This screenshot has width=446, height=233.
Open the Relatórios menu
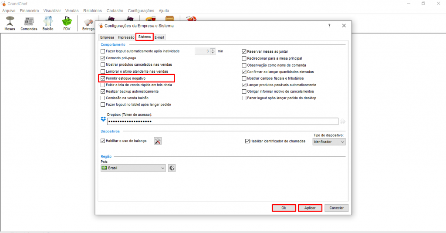point(92,10)
